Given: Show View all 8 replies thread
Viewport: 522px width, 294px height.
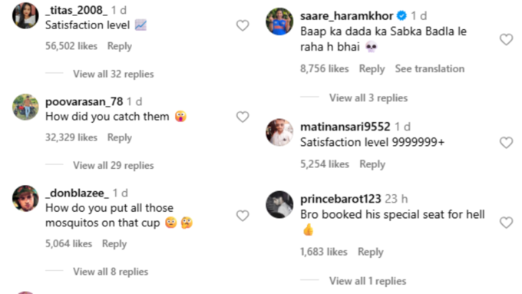Looking at the screenshot, I should pos(111,272).
